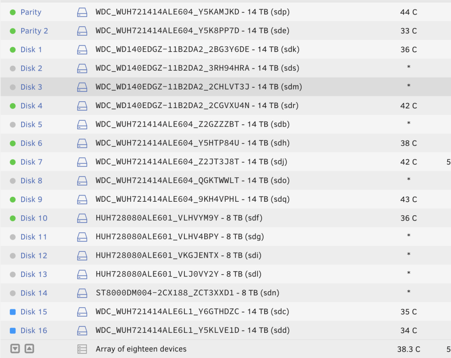The image size is (451, 358).
Task: Click the green status indicator for Disk 4
Action: pos(13,106)
